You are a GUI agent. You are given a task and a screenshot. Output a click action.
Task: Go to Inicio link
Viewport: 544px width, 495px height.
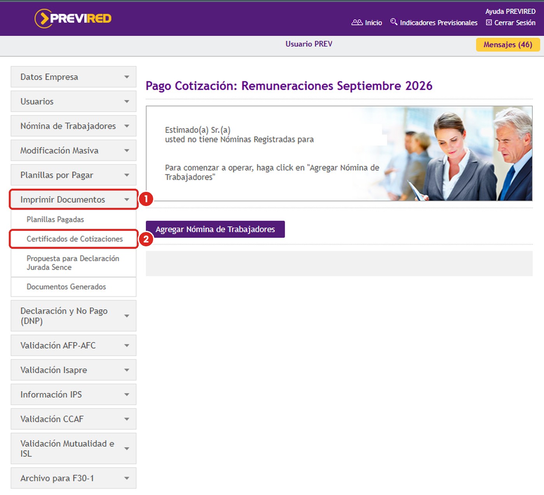[373, 23]
